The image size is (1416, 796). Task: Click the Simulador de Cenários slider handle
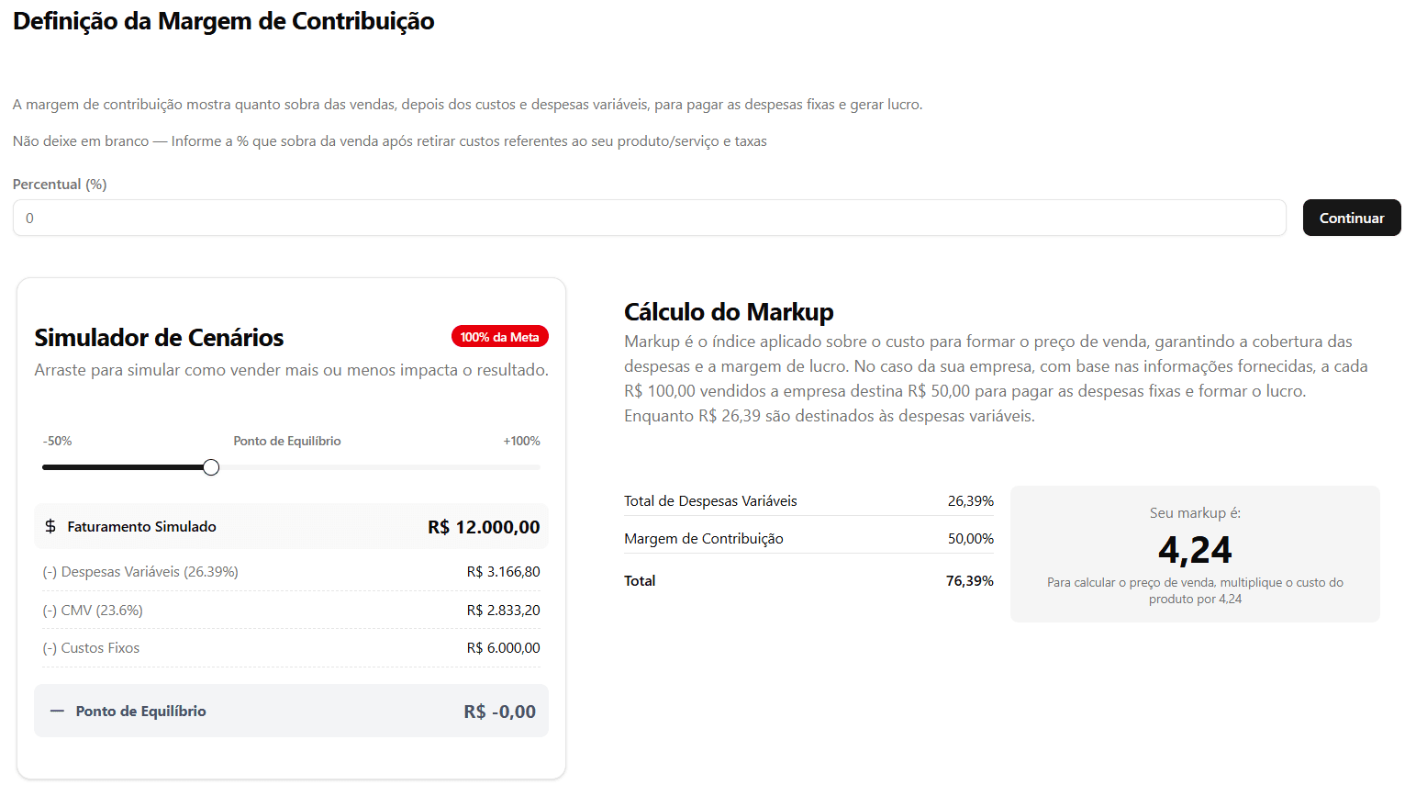pyautogui.click(x=210, y=466)
